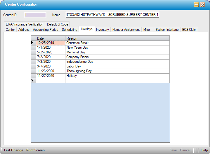Viewport: 210px width, 154px height.
Task: Click the Help button
Action: click(x=204, y=150)
